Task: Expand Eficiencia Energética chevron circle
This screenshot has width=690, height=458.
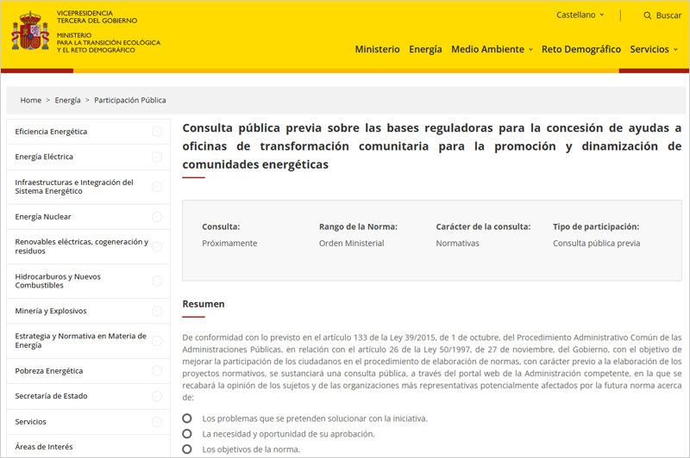Action: click(157, 132)
